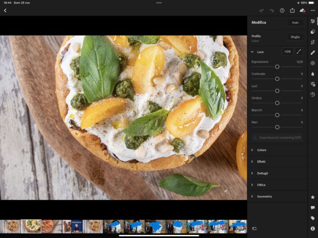
Task: Click the Esposizione slider handle
Action: point(277,67)
